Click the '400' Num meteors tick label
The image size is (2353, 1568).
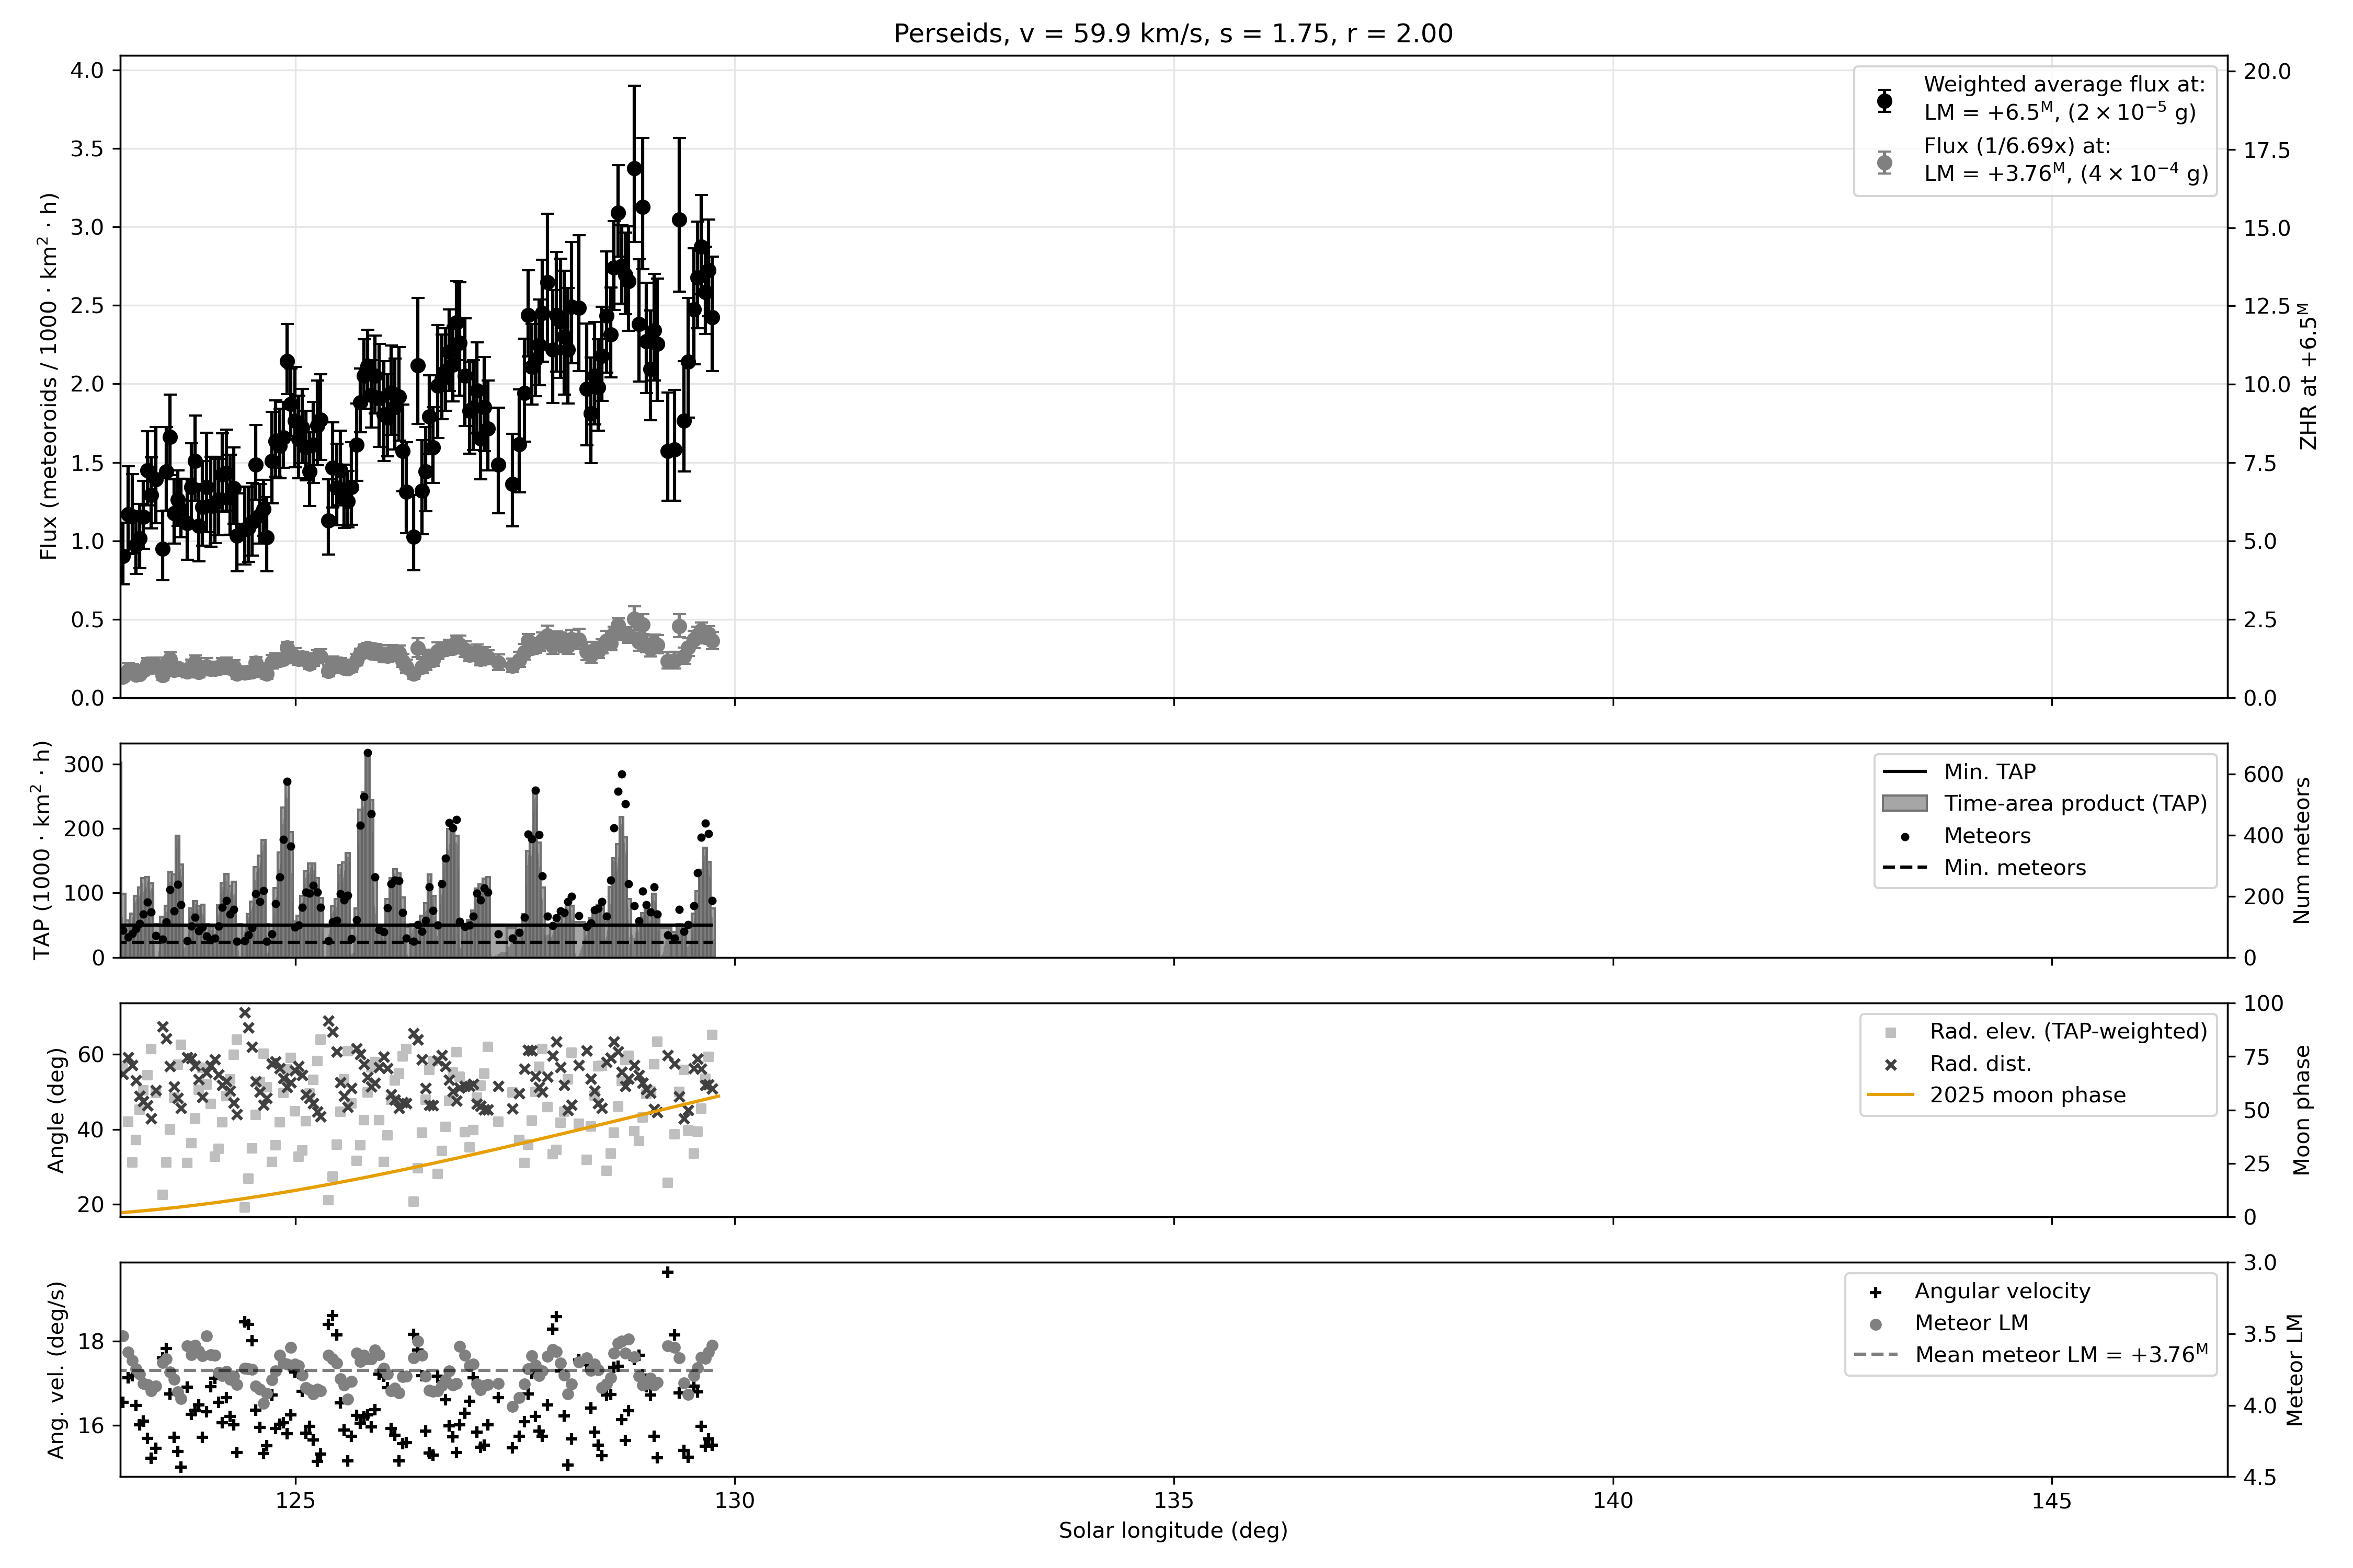pyautogui.click(x=2264, y=836)
